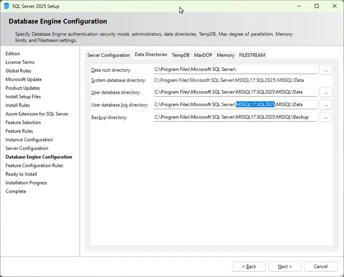
Task: Switch to Server Configuration tab
Action: pyautogui.click(x=108, y=55)
